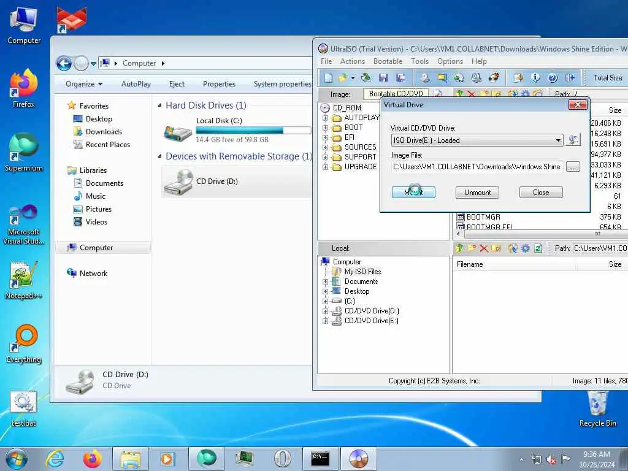Click the Add Files icon in UltraISO toolbar
Screen dimensions: 628x471
tap(519, 78)
